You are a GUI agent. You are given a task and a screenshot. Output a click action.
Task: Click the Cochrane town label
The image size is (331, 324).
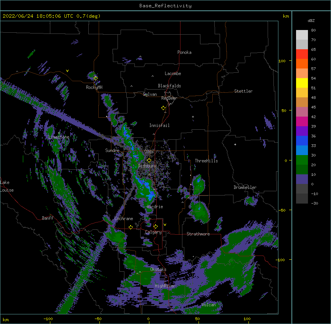(124, 219)
